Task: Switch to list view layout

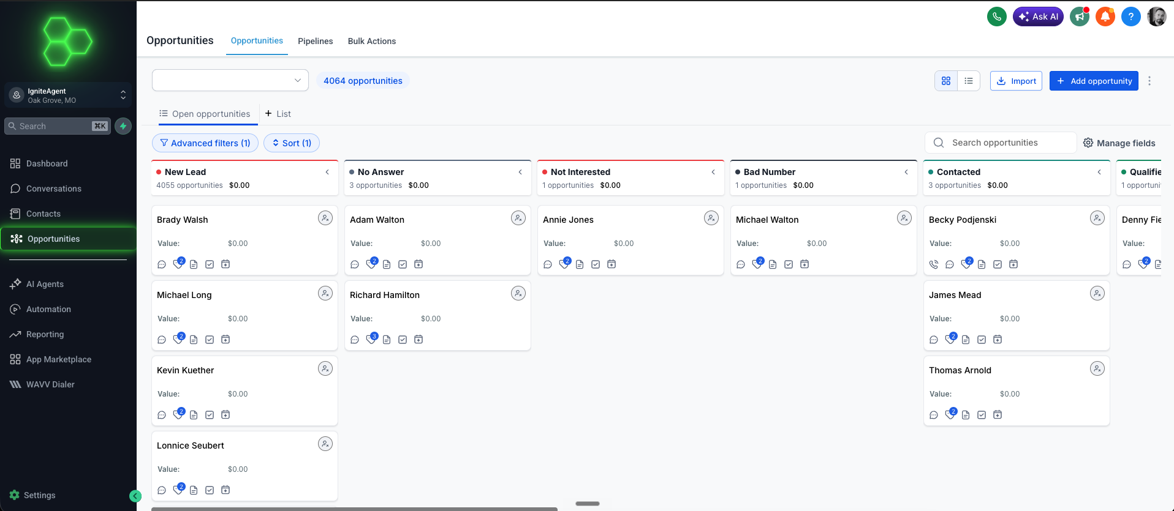Action: (x=969, y=81)
